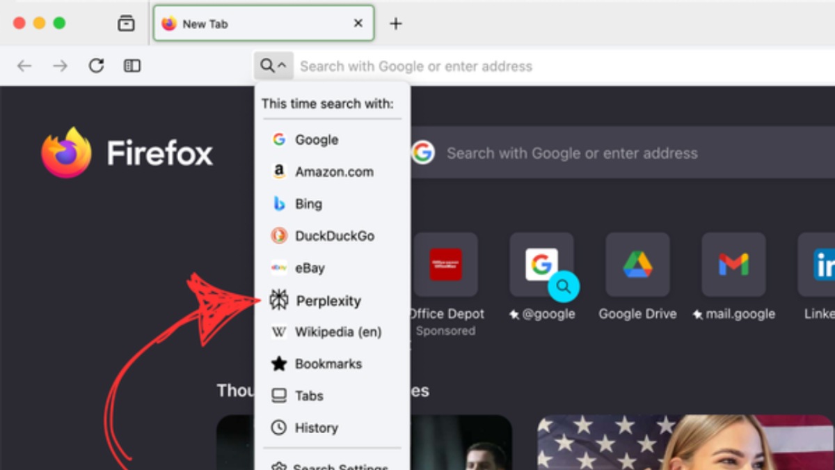Choose History from the search menu
This screenshot has width=835, height=470.
coord(316,428)
